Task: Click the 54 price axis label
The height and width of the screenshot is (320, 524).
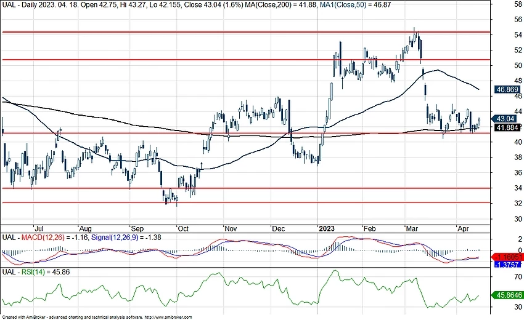Action: (518, 34)
